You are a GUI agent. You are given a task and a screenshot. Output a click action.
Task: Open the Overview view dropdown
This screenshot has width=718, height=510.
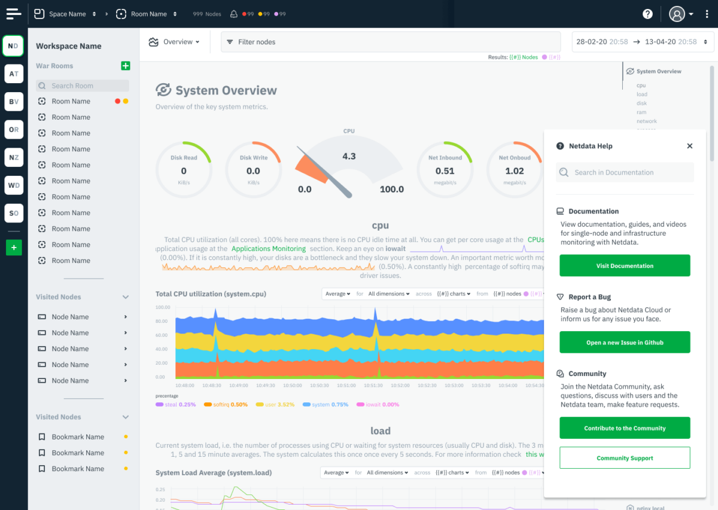[174, 42]
